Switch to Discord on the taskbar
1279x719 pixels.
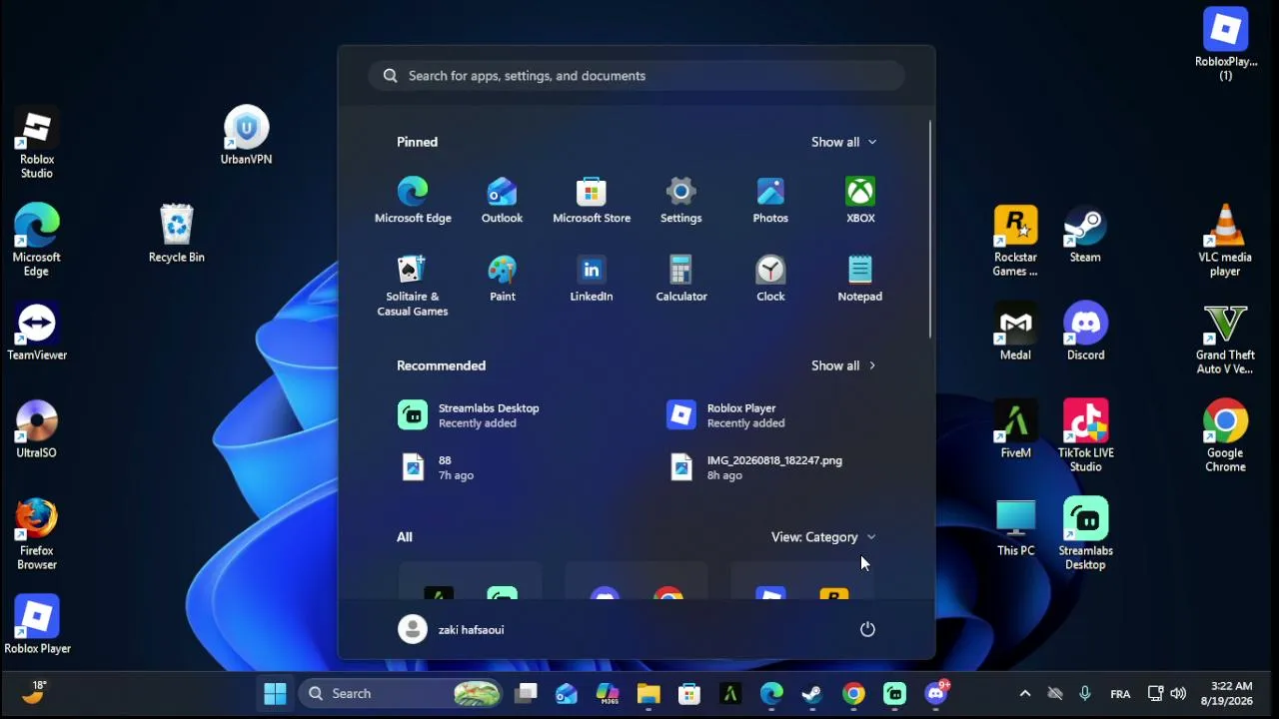pyautogui.click(x=936, y=693)
